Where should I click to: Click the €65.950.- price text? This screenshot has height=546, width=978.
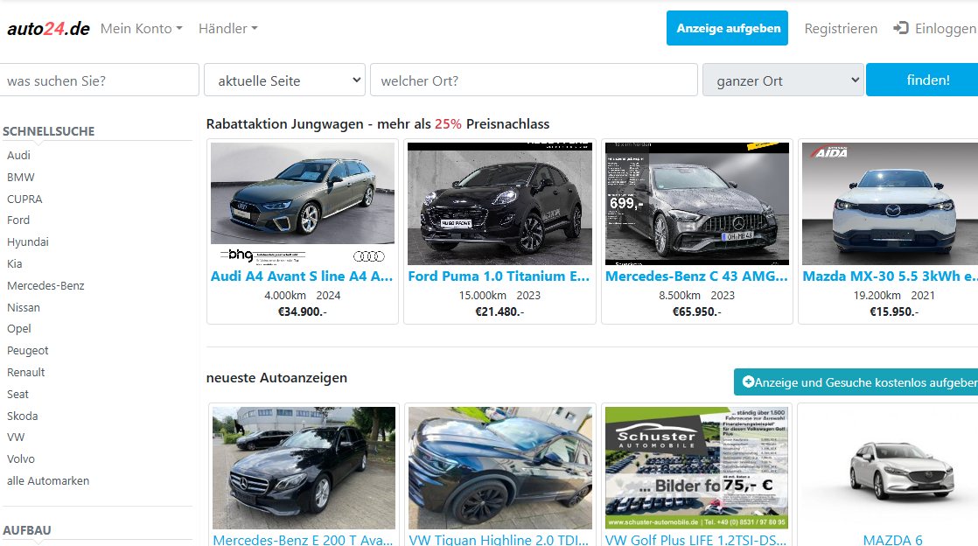tap(696, 311)
